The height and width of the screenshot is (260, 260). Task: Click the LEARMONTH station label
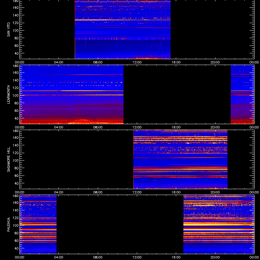click(8, 95)
